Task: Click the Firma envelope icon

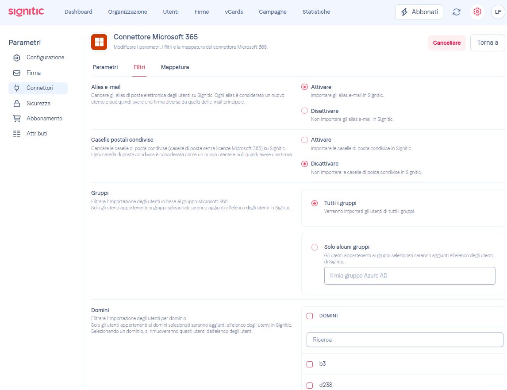Action: point(17,73)
